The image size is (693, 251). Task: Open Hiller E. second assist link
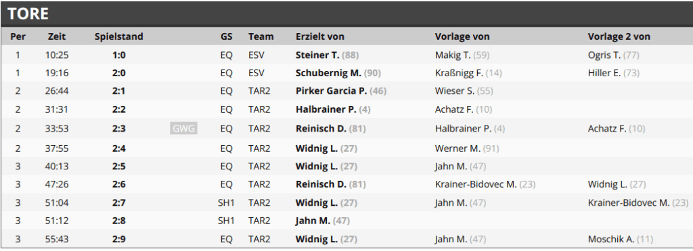[604, 73]
